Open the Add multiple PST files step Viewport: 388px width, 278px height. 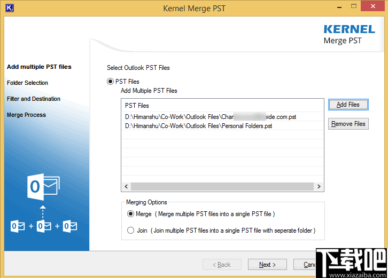(x=39, y=67)
